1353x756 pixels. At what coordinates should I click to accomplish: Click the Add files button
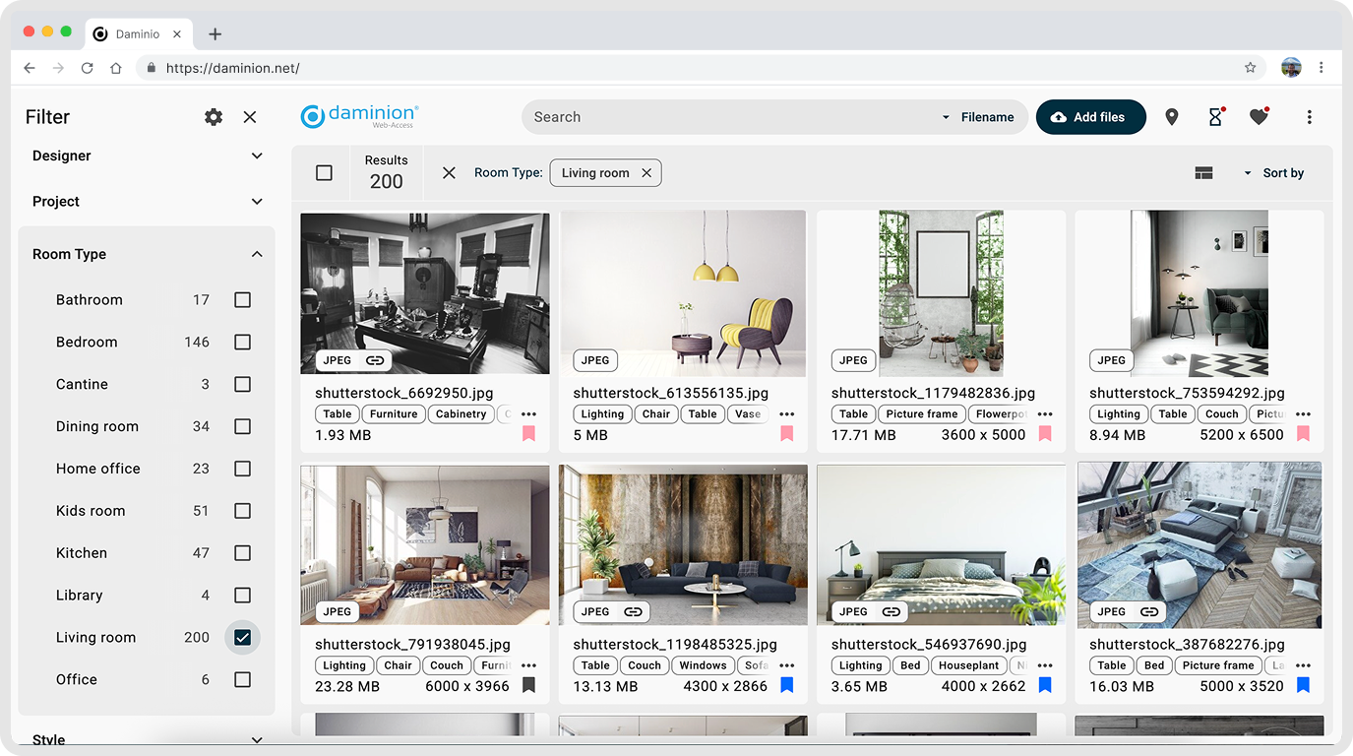coord(1090,116)
